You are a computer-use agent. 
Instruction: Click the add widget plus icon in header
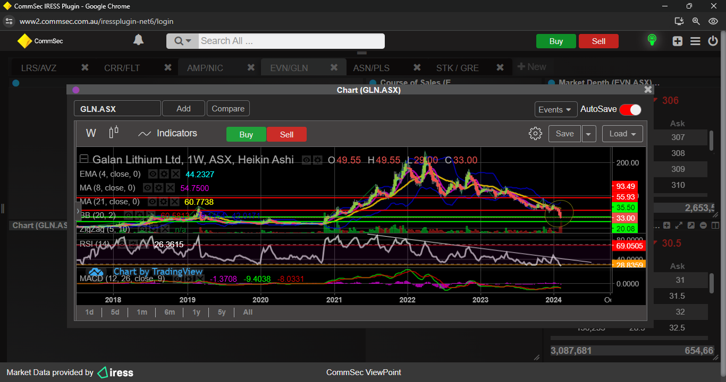[677, 41]
